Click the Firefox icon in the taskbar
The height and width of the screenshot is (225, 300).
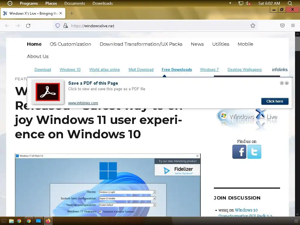point(48,221)
